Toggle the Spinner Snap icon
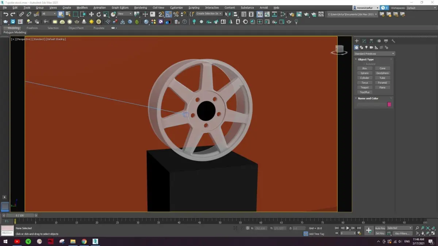 pyautogui.click(x=183, y=14)
